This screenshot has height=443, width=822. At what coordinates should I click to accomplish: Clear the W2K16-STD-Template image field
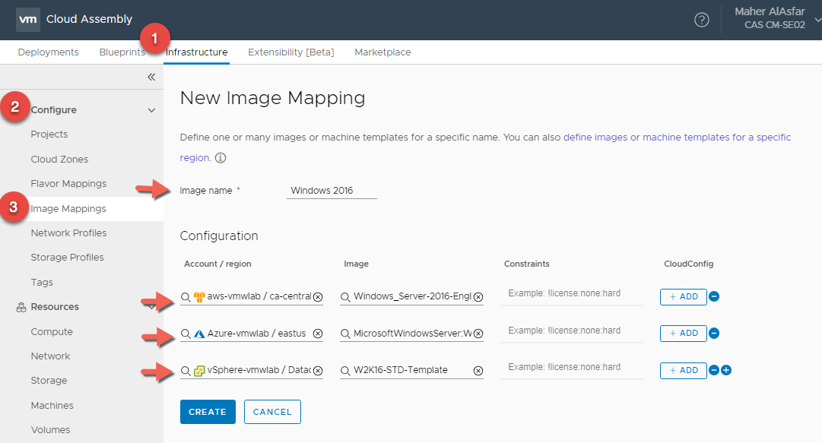[478, 371]
